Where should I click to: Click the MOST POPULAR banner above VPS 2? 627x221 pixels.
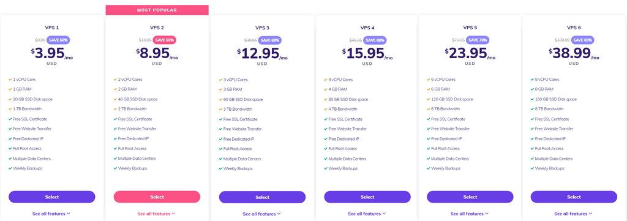click(x=157, y=10)
